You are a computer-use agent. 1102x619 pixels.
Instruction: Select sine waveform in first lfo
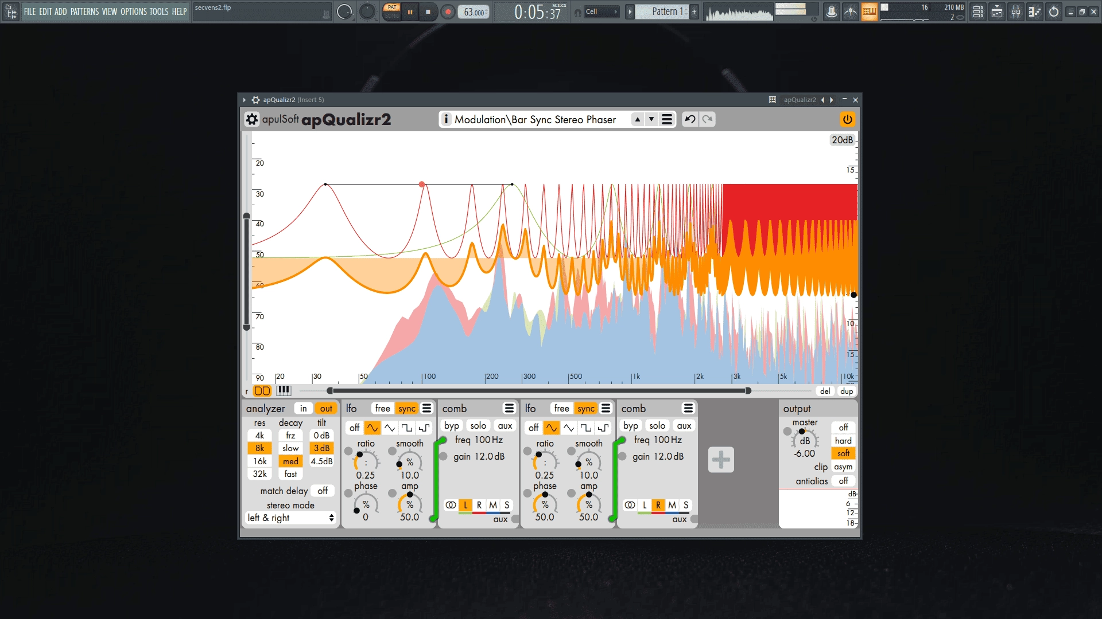372,428
